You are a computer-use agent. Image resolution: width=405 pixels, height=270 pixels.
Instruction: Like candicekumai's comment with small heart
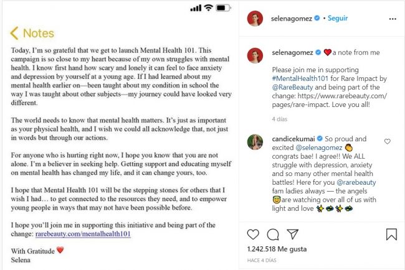388,141
